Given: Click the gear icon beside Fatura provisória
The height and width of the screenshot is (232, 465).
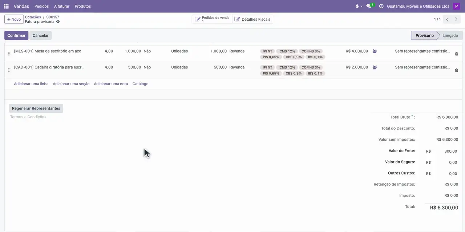Looking at the screenshot, I should pyautogui.click(x=58, y=22).
